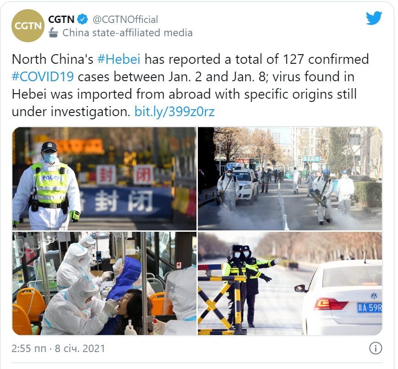Open the tweet info circle icon
The width and height of the screenshot is (398, 369).
376,348
